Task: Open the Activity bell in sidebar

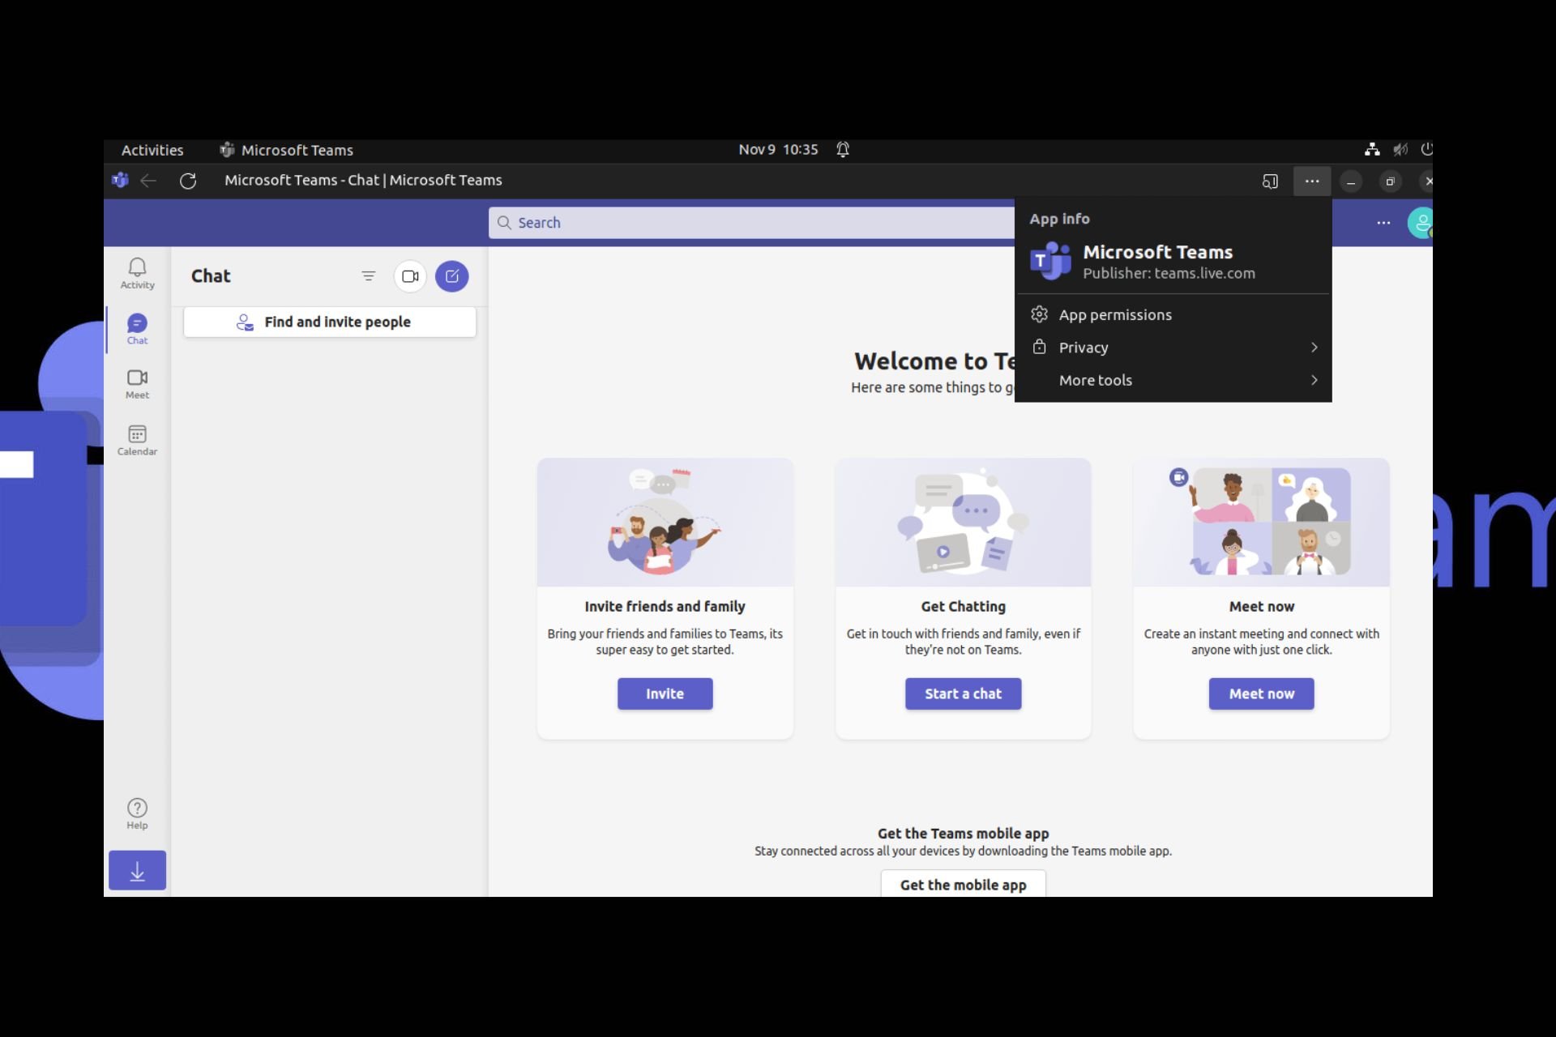Action: click(x=137, y=273)
